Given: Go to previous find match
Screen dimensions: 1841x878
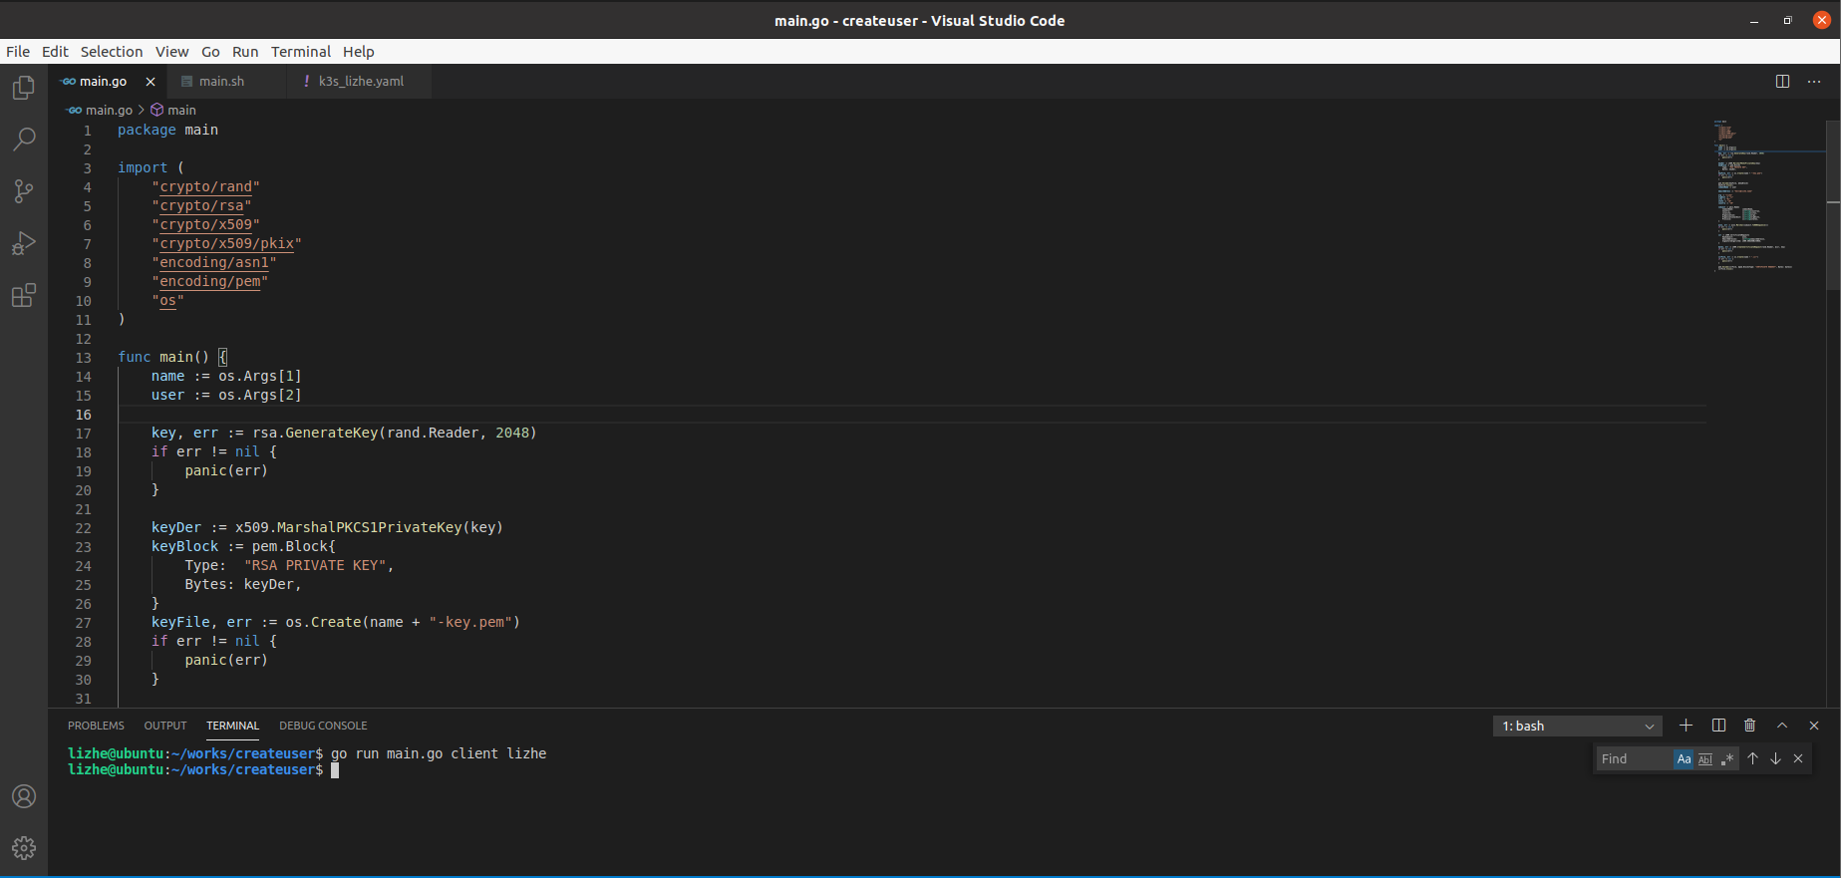Looking at the screenshot, I should coord(1752,758).
